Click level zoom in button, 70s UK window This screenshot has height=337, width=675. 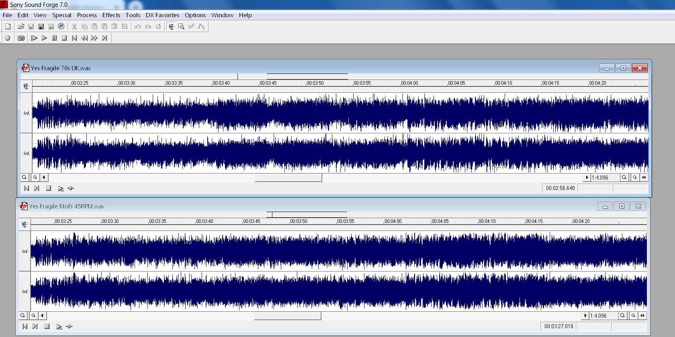24,177
